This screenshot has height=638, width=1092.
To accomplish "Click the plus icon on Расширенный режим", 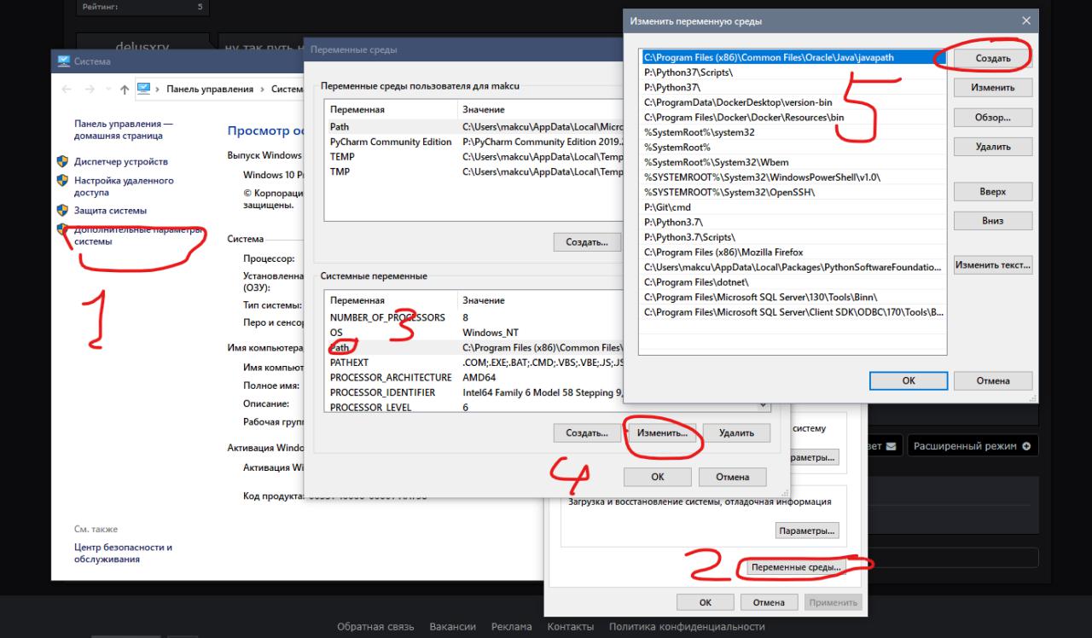I will pos(1026,446).
